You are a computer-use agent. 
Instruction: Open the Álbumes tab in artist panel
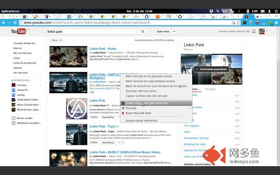210,89
